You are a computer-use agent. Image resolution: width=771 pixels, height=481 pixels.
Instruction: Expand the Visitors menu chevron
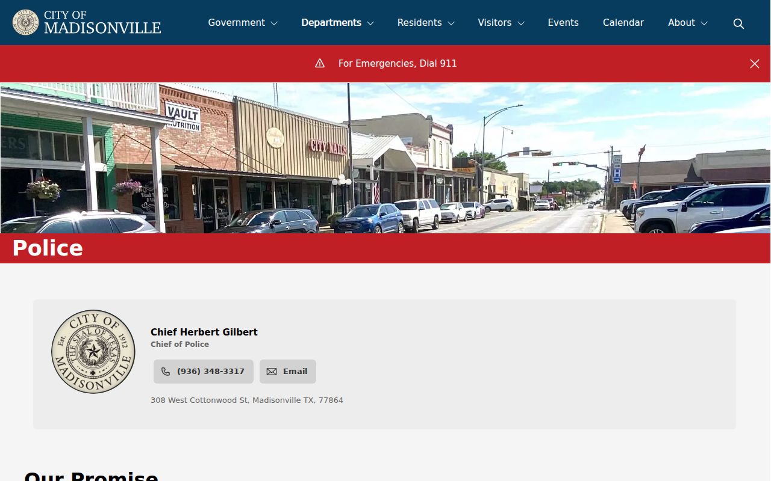[x=520, y=23]
